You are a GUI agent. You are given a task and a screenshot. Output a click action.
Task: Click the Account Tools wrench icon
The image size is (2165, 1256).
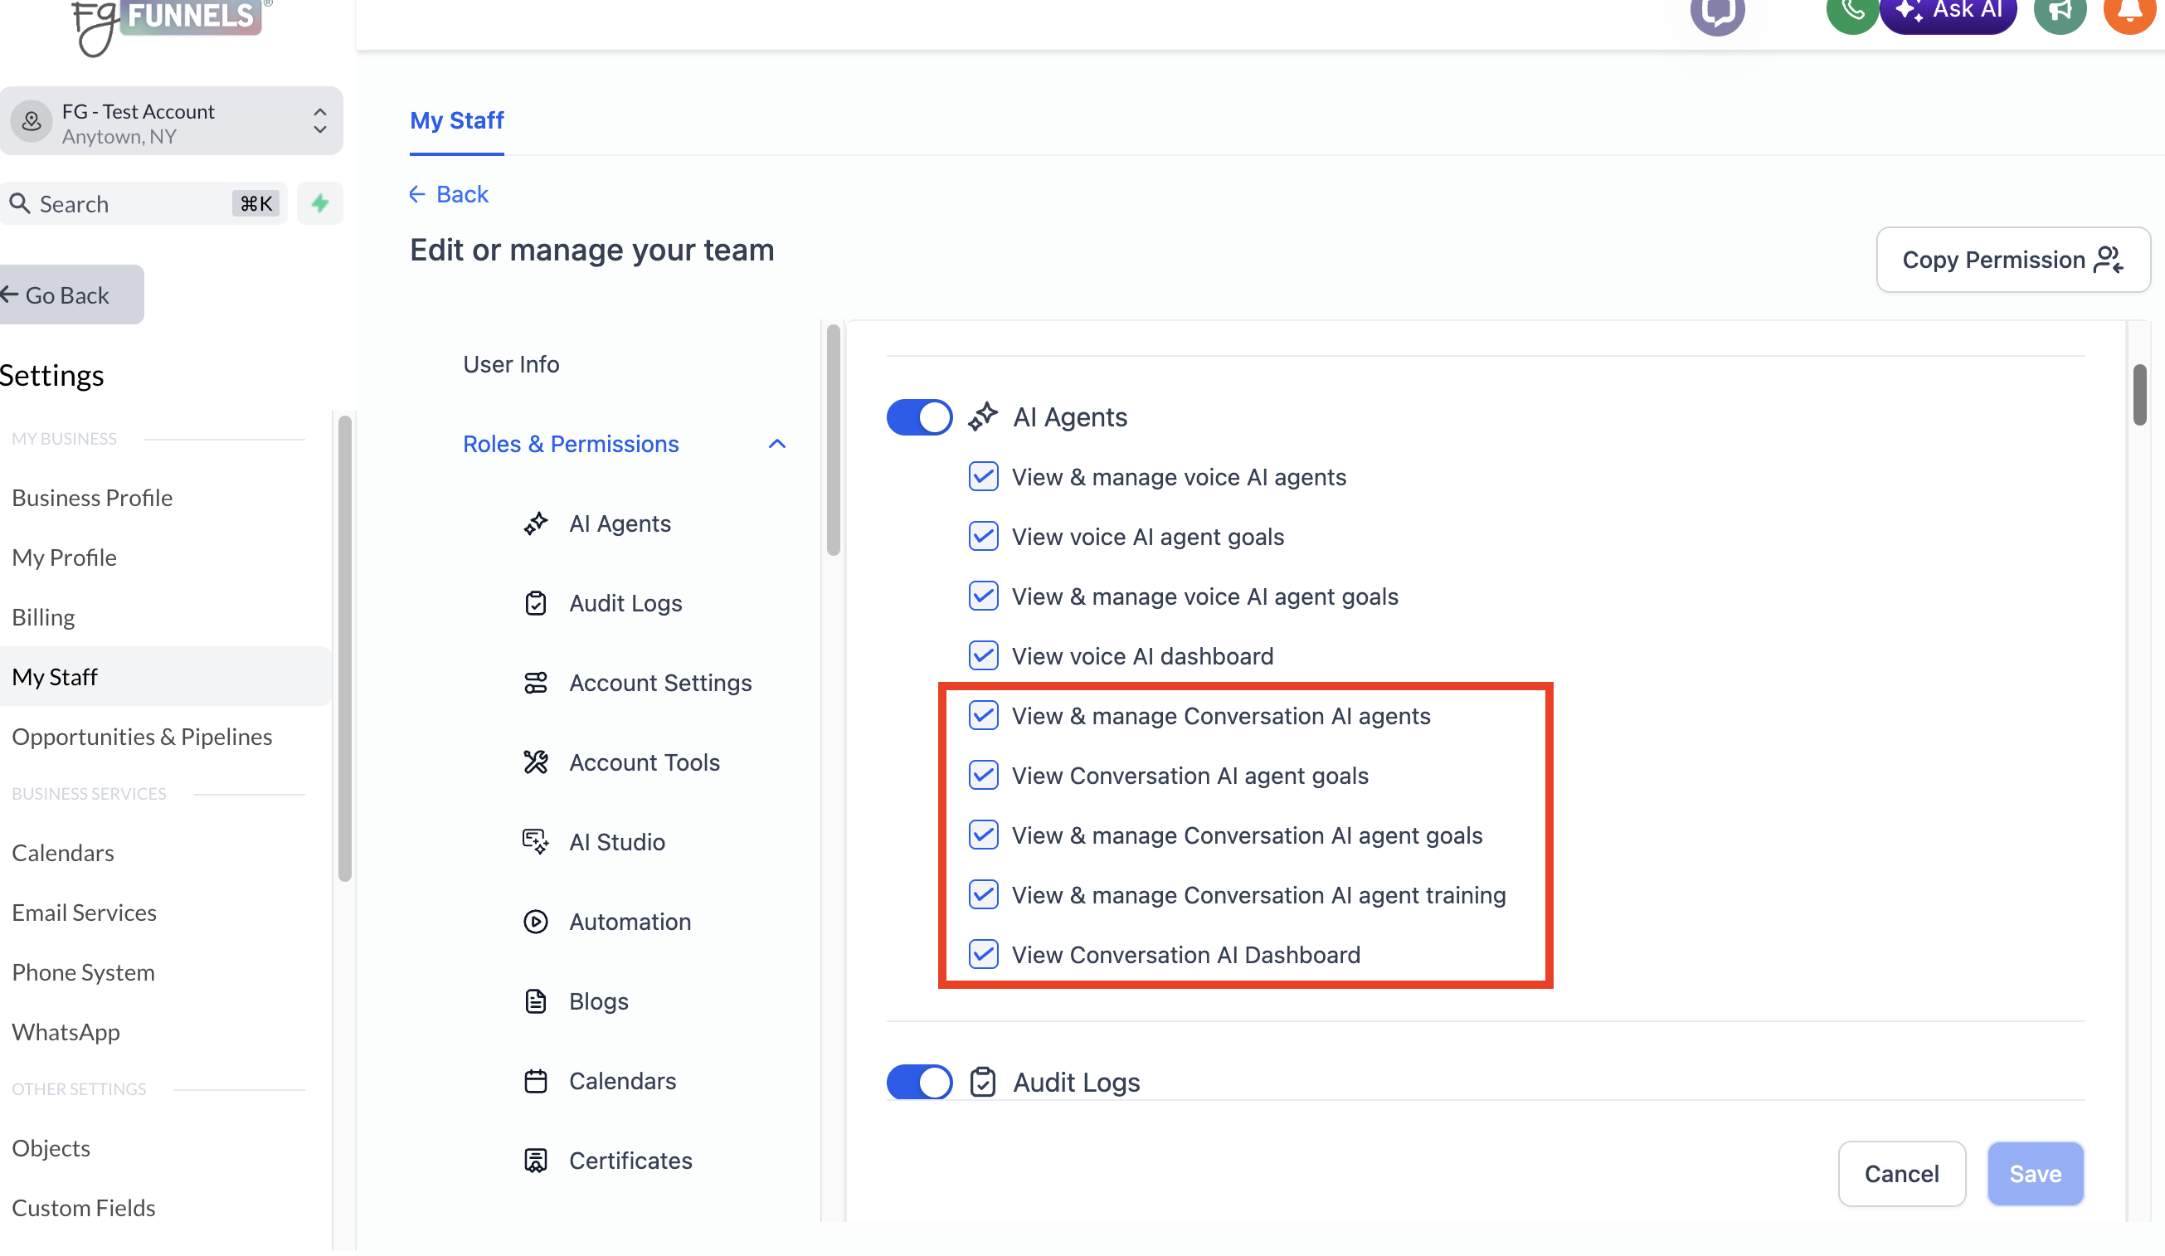[535, 763]
